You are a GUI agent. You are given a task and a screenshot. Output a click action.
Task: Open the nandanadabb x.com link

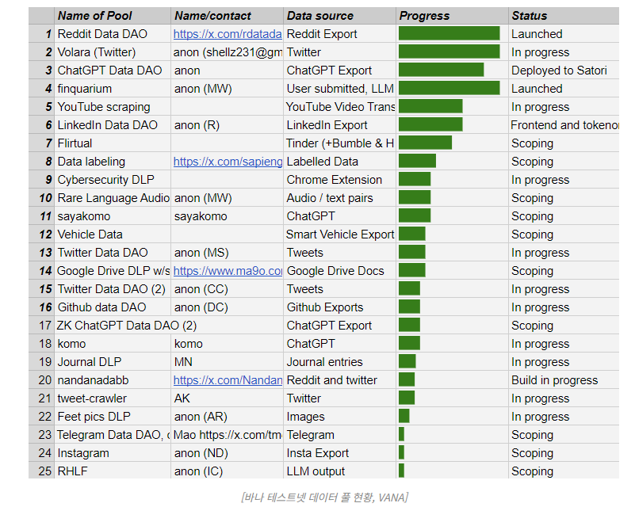coord(228,380)
